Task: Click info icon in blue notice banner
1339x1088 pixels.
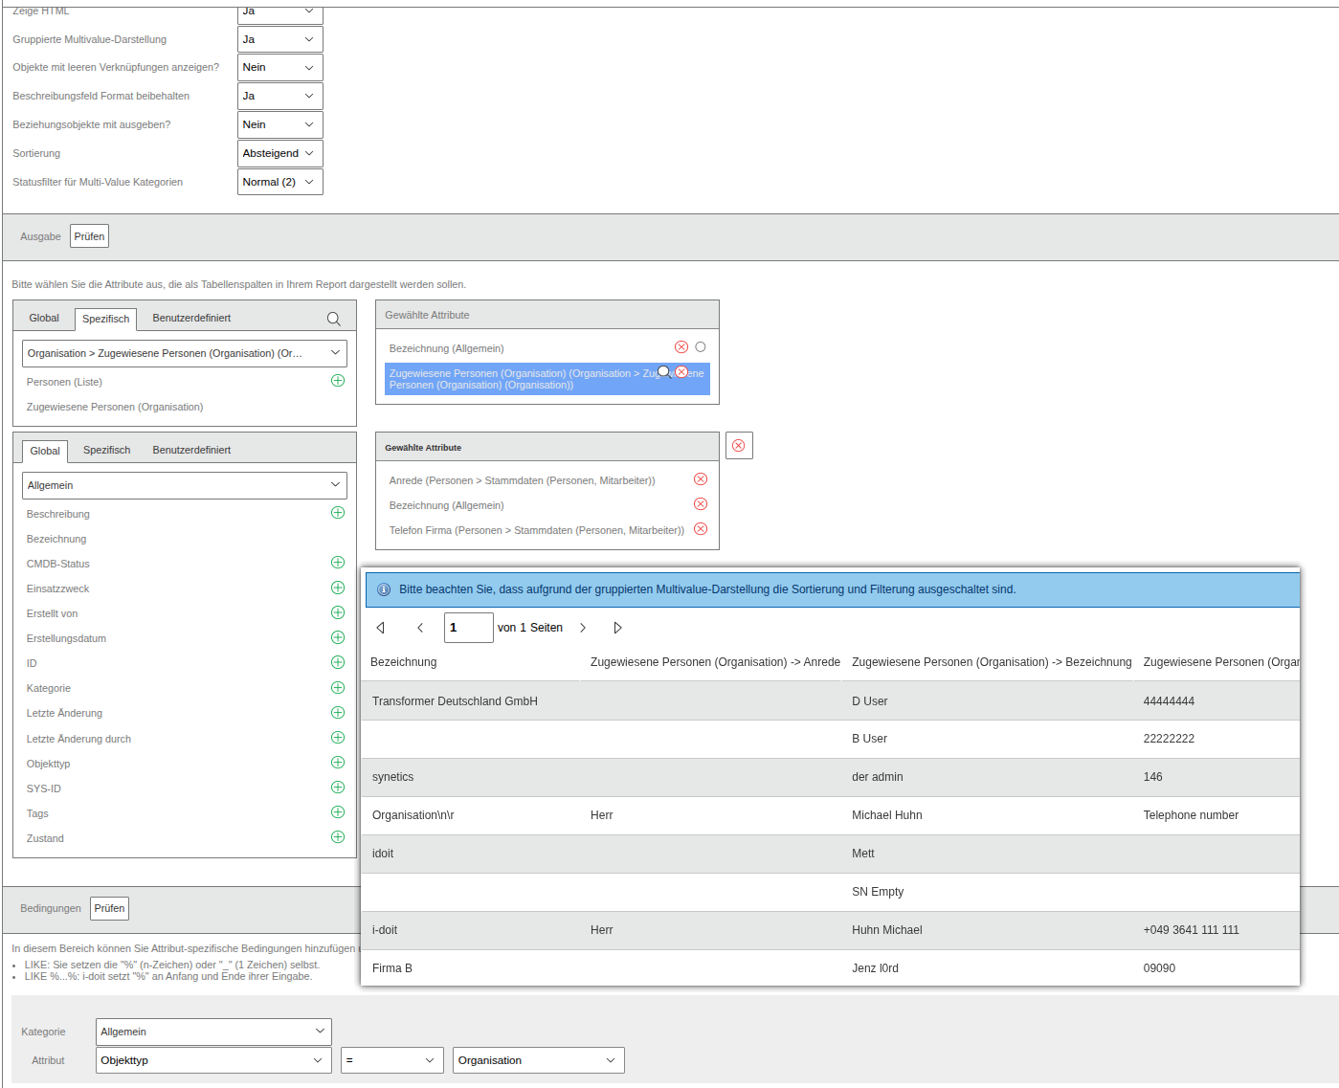Action: point(384,589)
